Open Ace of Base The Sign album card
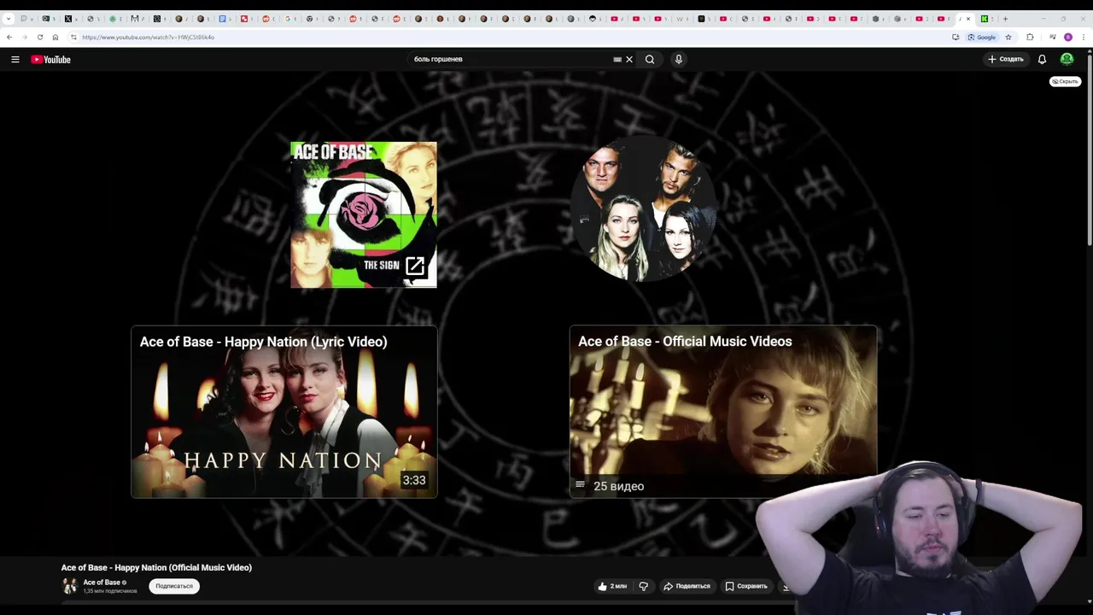Screen dimensions: 1093x615 pyautogui.click(x=364, y=214)
